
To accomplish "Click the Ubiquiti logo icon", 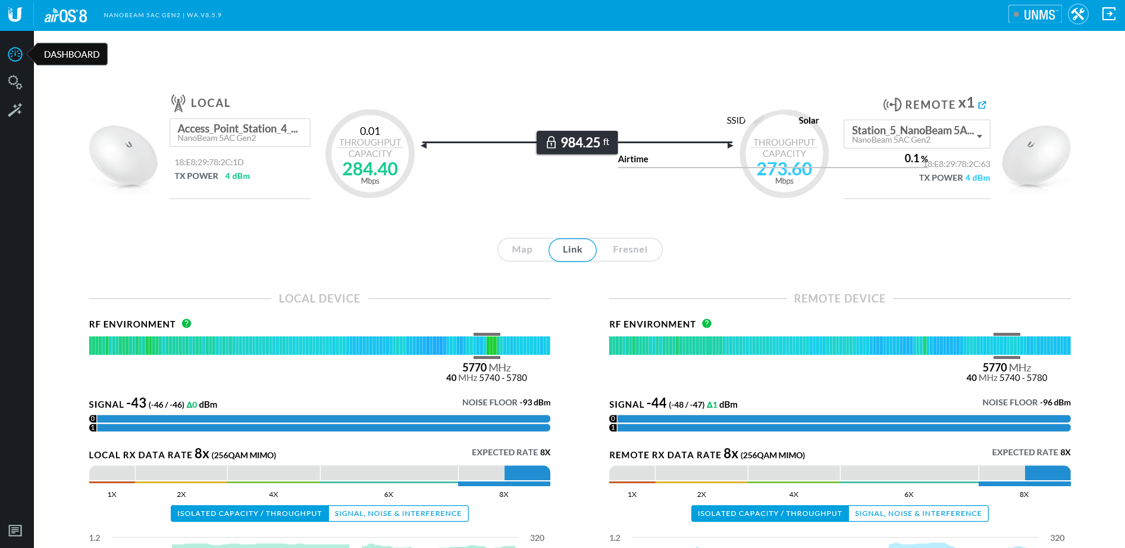I will coord(15,14).
